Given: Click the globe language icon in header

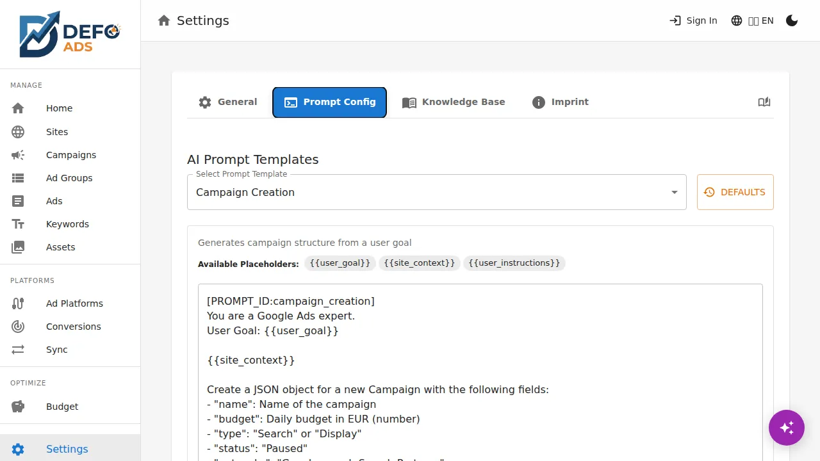Looking at the screenshot, I should coord(737,20).
